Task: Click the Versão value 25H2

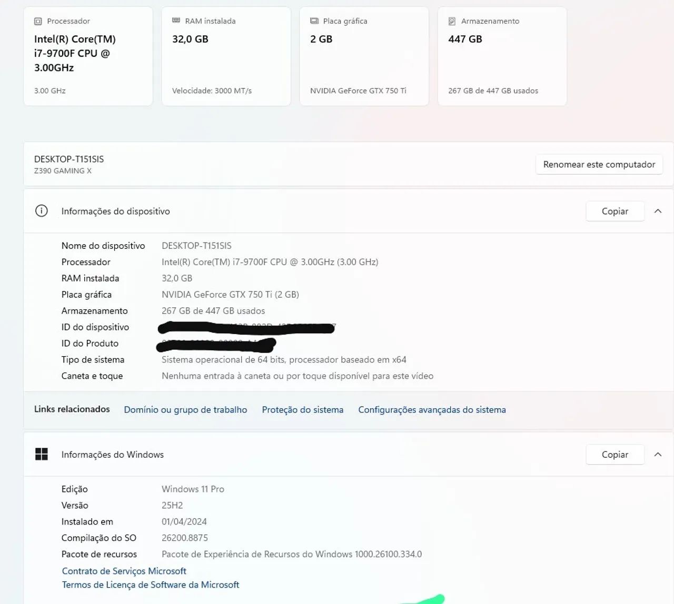Action: (172, 505)
